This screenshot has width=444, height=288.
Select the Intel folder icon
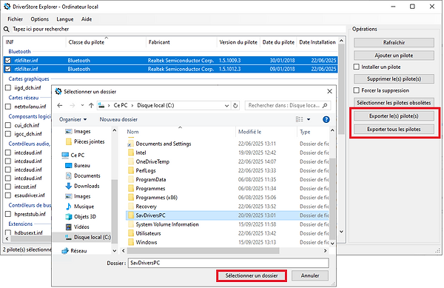tap(131, 153)
